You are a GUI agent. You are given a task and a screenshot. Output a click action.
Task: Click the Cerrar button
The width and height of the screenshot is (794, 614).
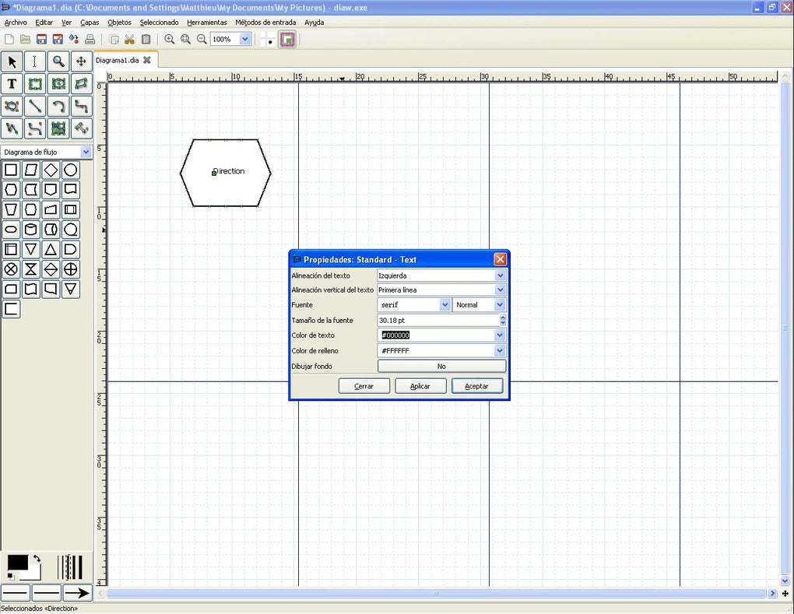[364, 386]
